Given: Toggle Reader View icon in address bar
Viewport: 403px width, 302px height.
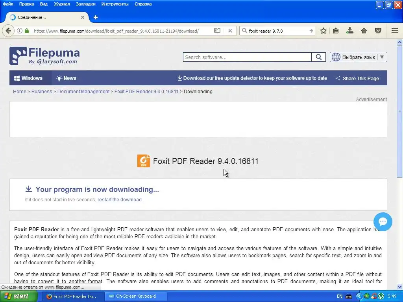Looking at the screenshot, I should click(x=217, y=31).
